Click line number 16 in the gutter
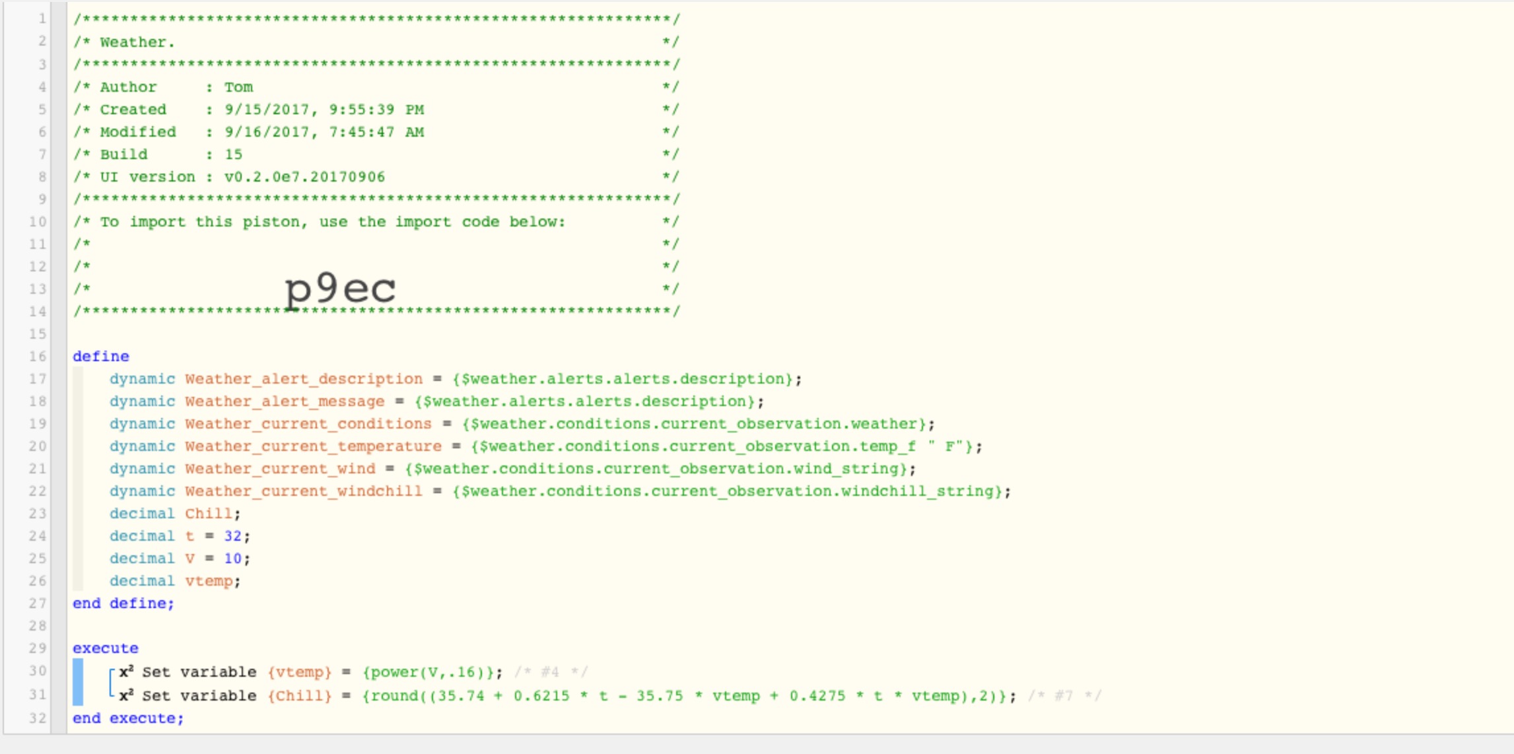1514x754 pixels. click(38, 357)
